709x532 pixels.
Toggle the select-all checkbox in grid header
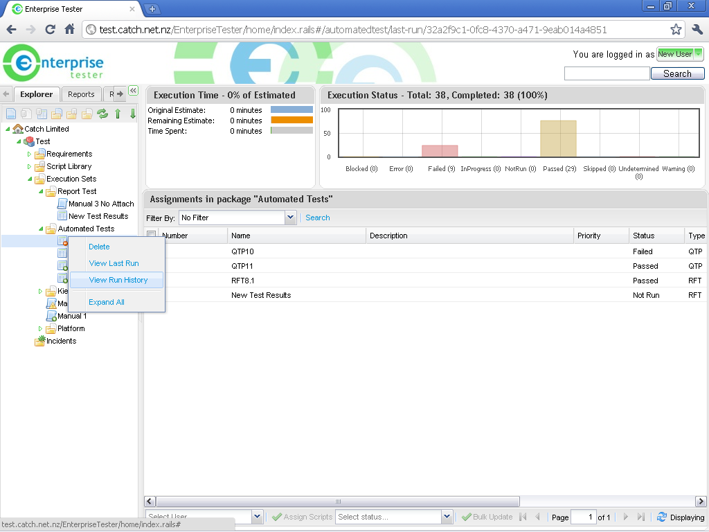[152, 236]
